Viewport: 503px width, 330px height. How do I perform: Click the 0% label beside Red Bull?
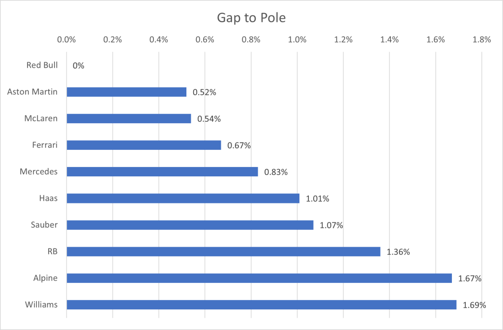78,65
